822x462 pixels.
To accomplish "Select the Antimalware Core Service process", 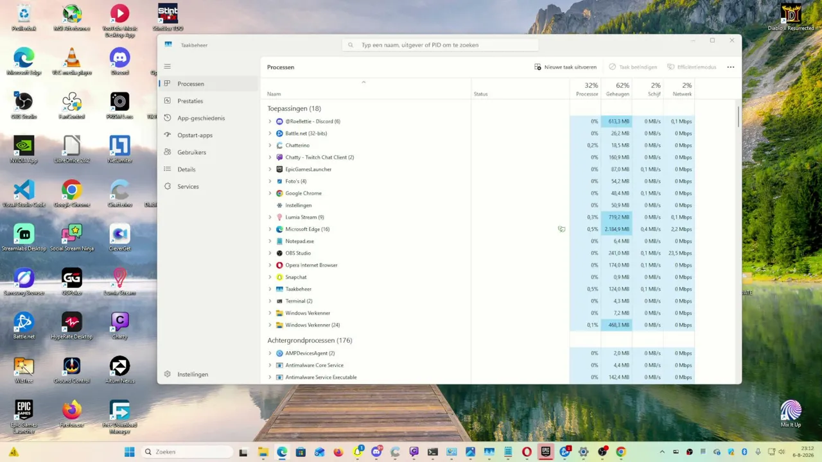I will tap(479, 365).
